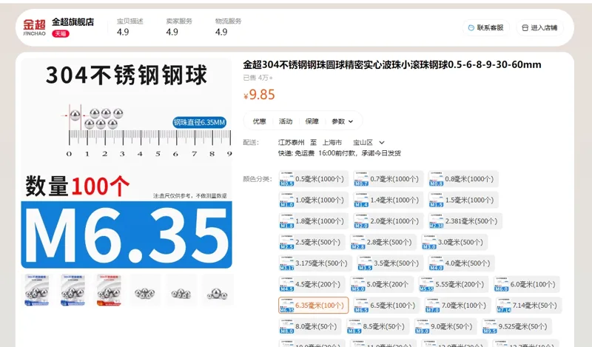
Task: View the fourth thumbnail of loose balls
Action: [x=145, y=290]
